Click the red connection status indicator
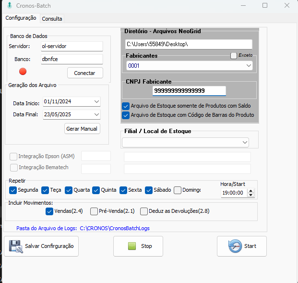 pos(23,72)
